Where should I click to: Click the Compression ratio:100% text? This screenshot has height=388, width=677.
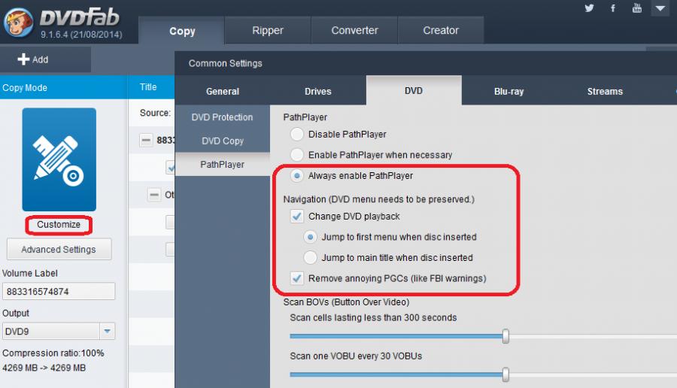53,353
